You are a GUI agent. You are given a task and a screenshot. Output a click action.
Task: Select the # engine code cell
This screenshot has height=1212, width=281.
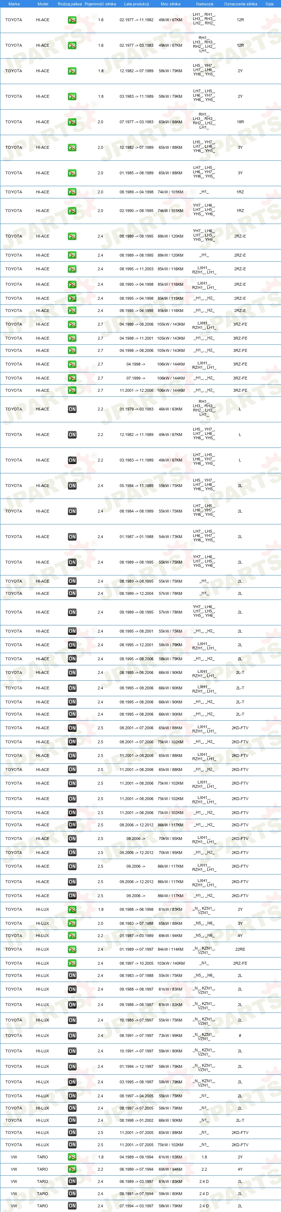coord(240,1036)
